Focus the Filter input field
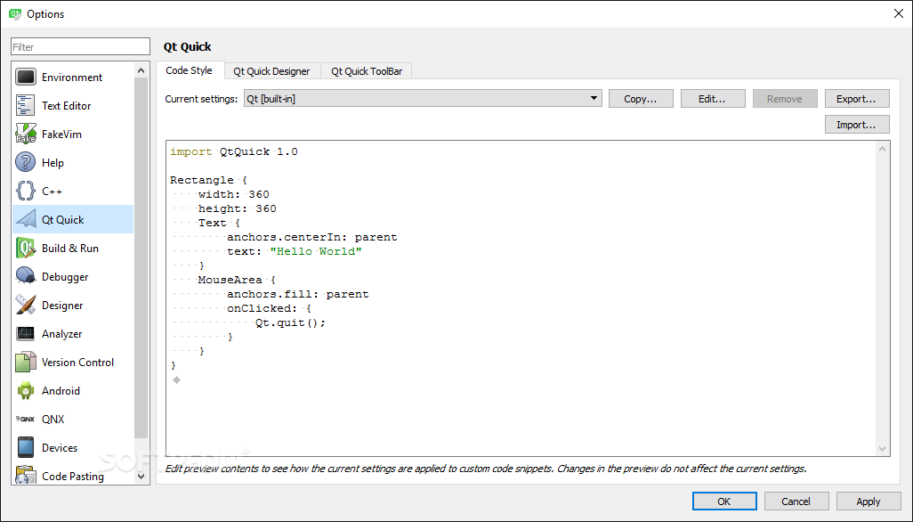This screenshot has width=913, height=522. click(80, 46)
